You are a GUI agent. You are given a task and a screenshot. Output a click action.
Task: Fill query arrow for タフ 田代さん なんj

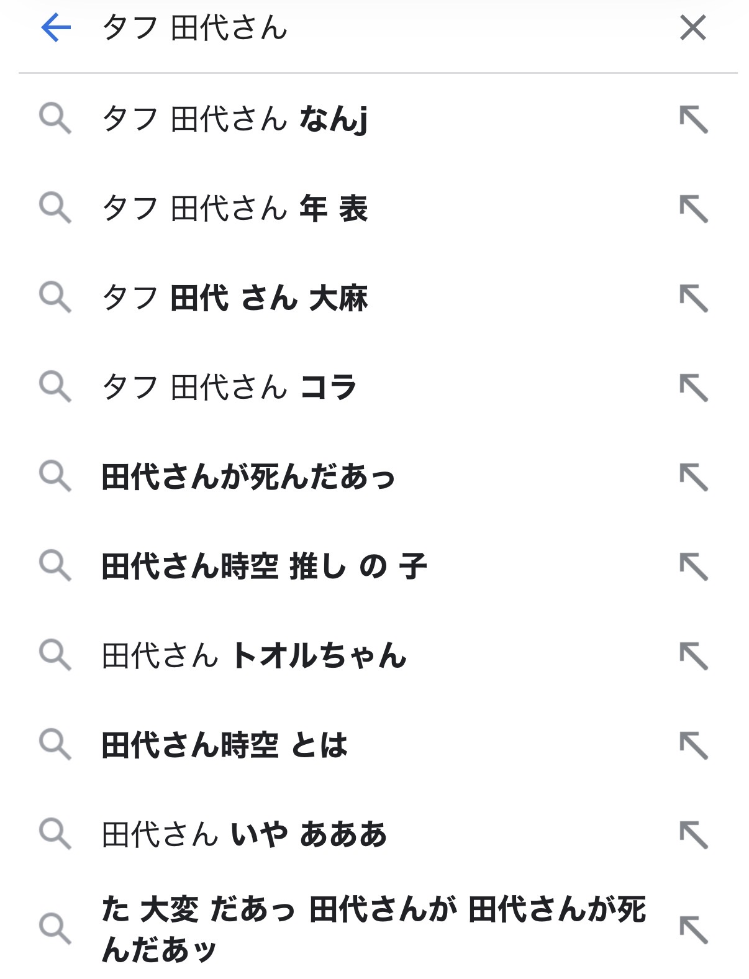point(693,119)
